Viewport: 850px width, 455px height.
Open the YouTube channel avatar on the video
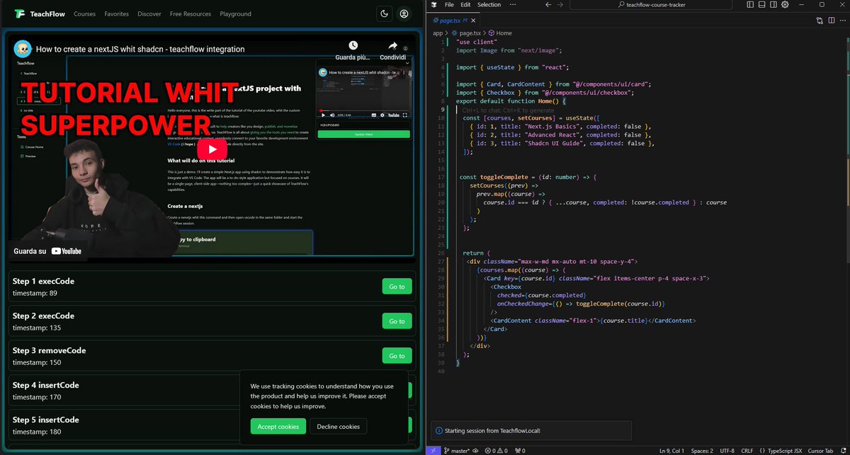click(x=23, y=49)
